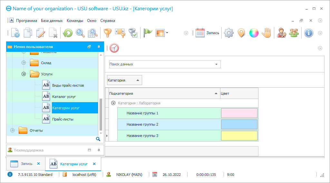Image resolution: width=330 pixels, height=183 pixels.
Task: Click the pink color swatch
Action: tap(239, 113)
